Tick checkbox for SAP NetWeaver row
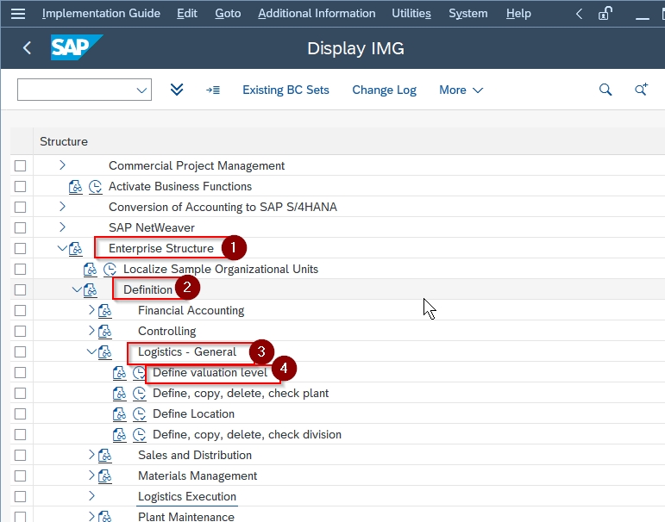Viewport: 665px width, 522px height. pyautogui.click(x=21, y=228)
